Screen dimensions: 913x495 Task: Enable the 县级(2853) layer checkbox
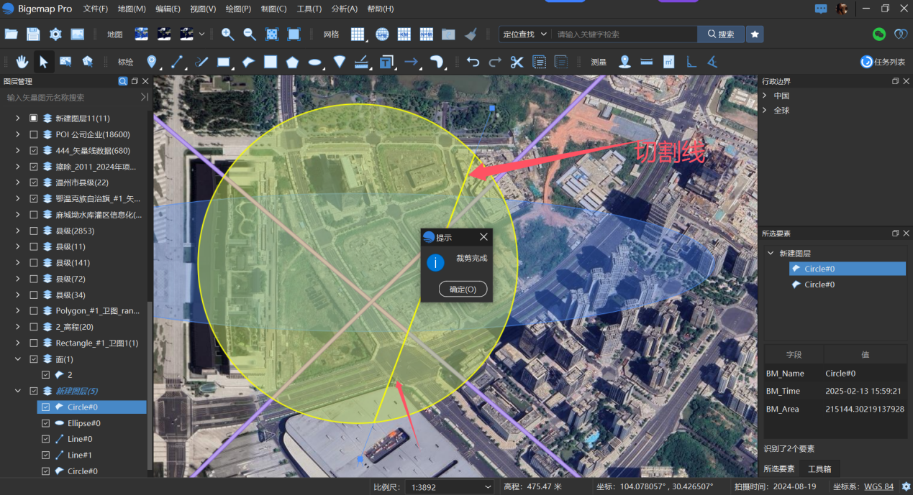pos(33,231)
